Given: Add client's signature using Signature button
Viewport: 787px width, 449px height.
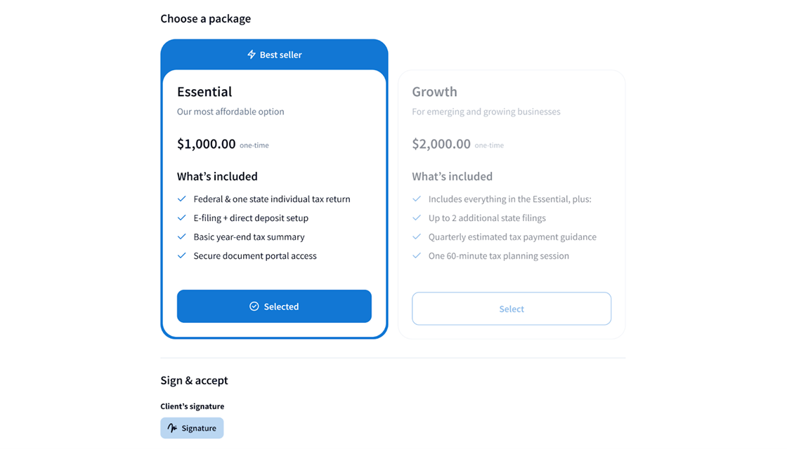Looking at the screenshot, I should 192,428.
